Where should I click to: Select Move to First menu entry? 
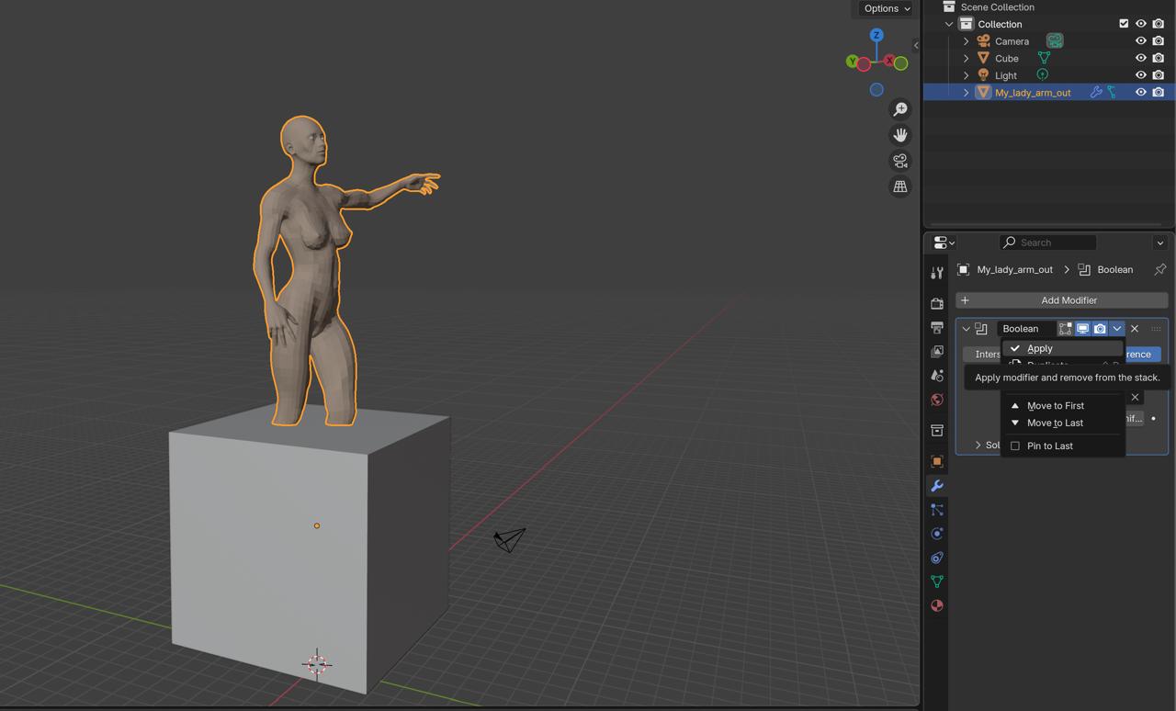1055,405
